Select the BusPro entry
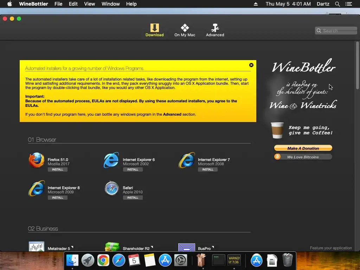This screenshot has height=270, width=360. tap(196, 247)
